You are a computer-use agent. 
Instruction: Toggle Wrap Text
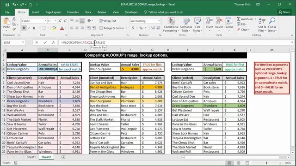point(108,21)
